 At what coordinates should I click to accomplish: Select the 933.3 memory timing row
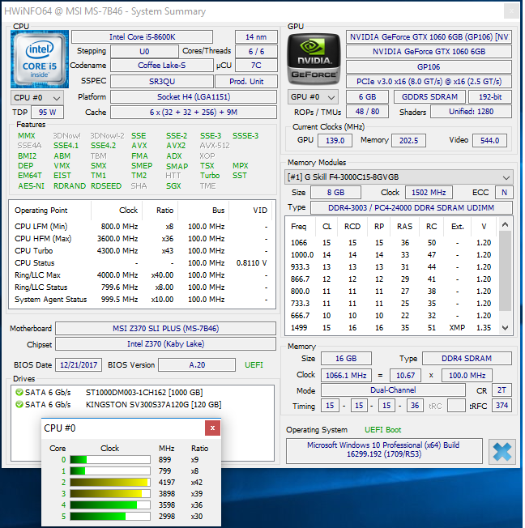pos(392,267)
